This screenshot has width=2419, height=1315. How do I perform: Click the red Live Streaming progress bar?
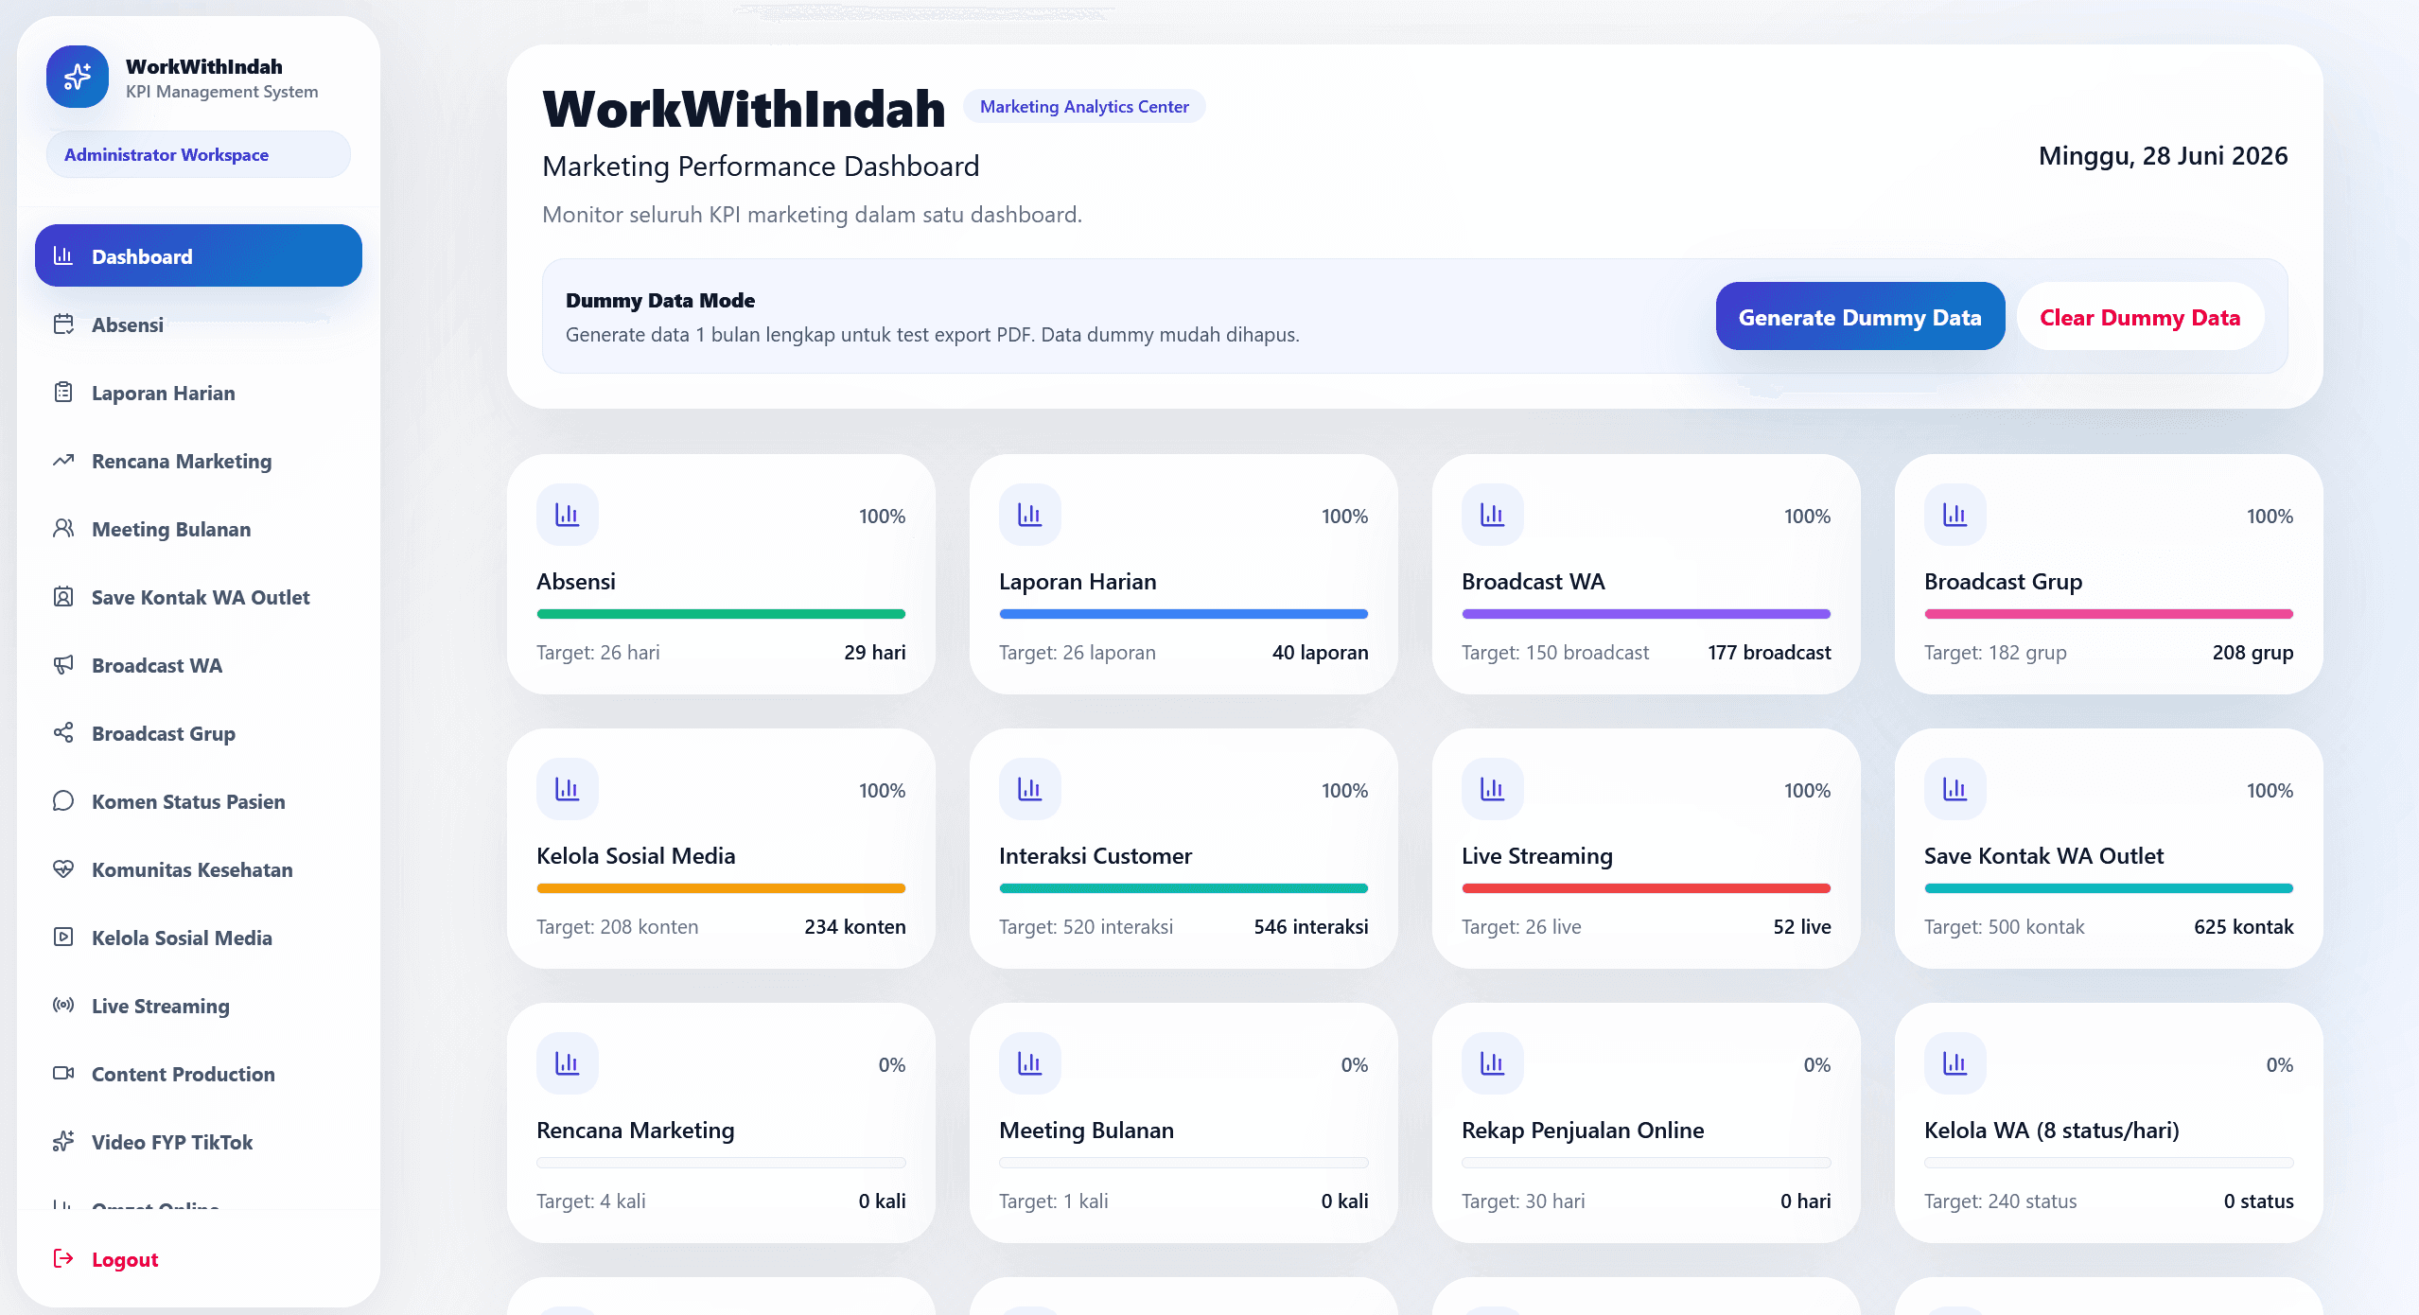click(1646, 888)
